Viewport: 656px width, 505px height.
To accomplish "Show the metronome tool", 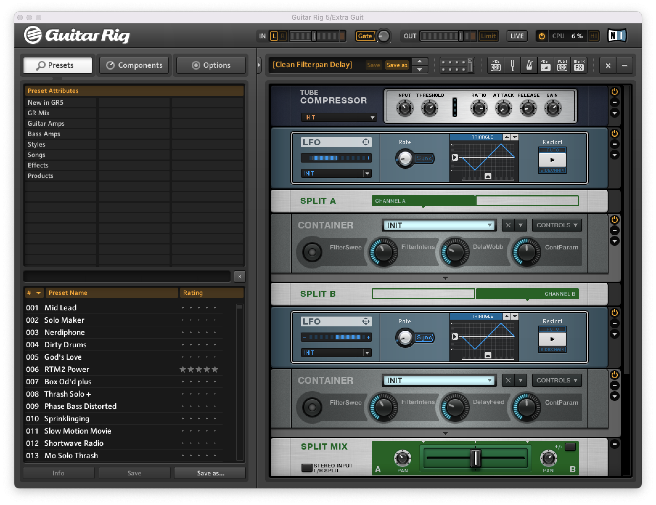I will 529,65.
